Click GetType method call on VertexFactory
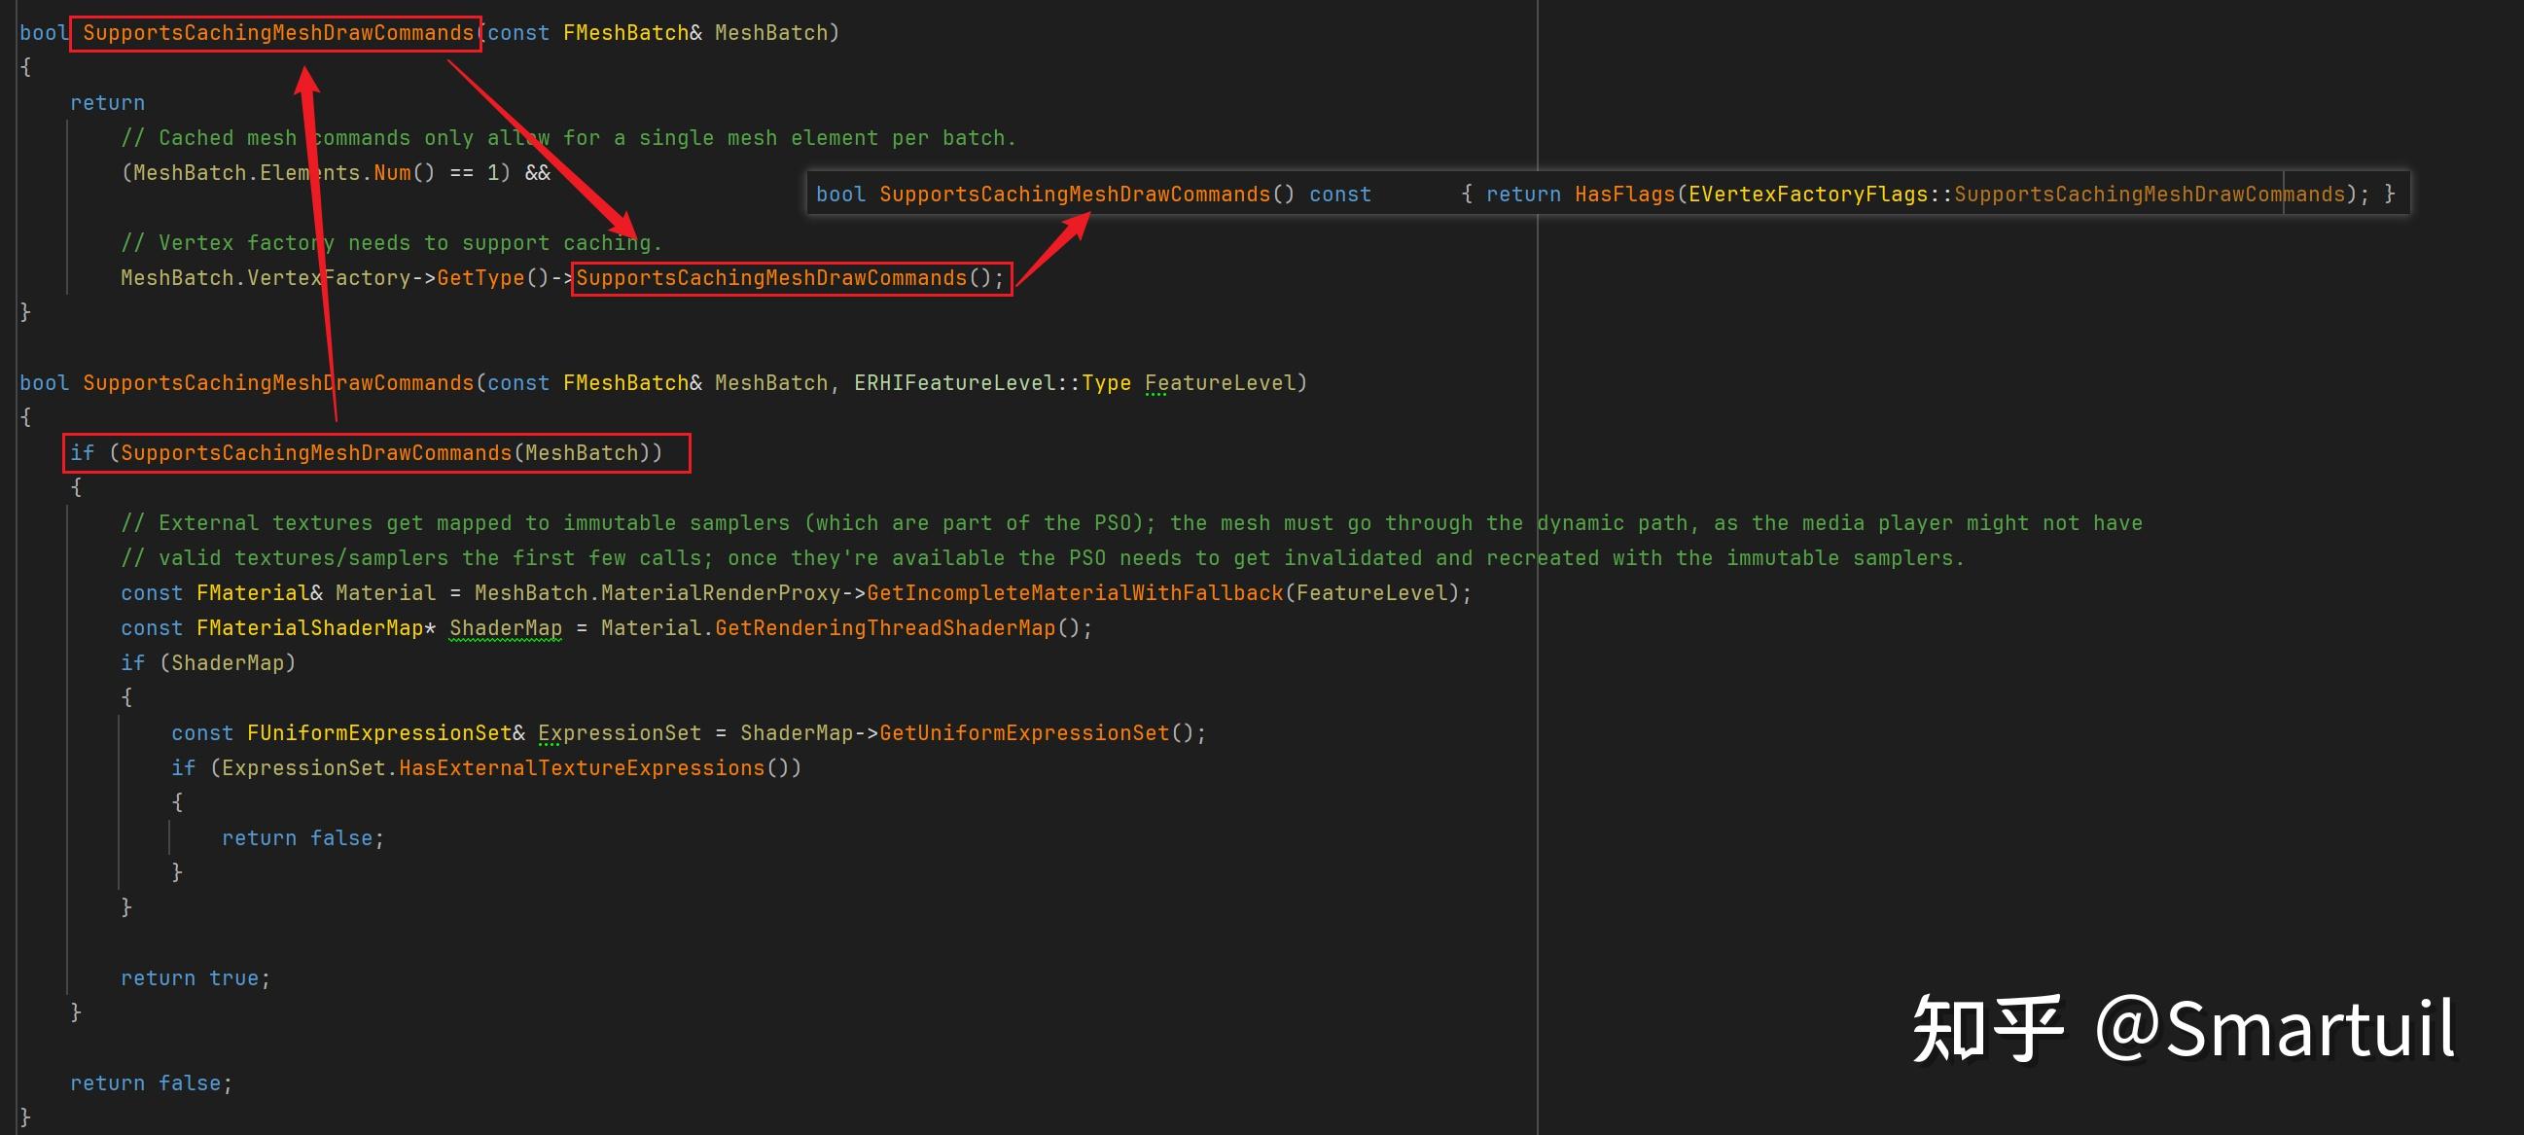The height and width of the screenshot is (1135, 2524). (480, 278)
